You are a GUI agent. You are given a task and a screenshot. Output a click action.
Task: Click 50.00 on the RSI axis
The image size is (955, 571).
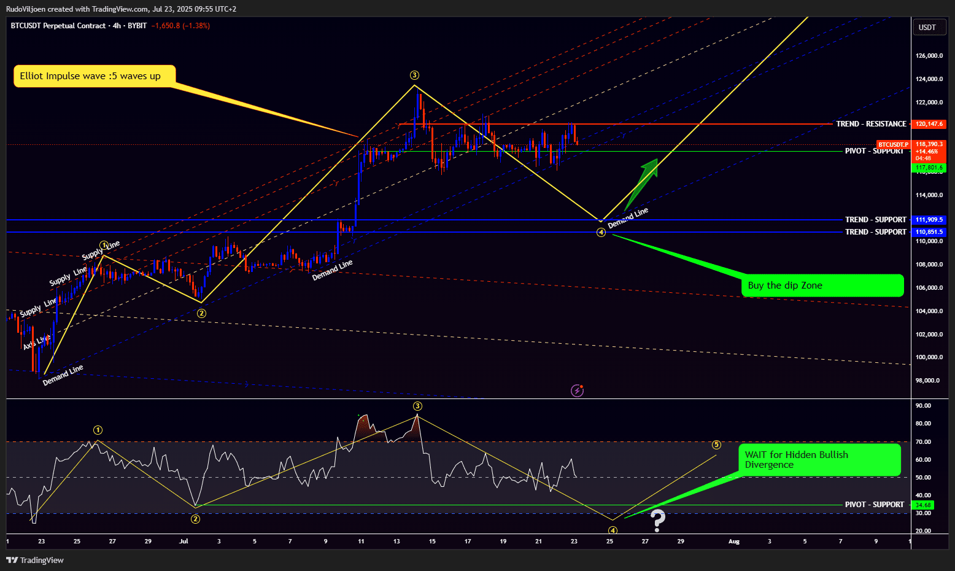[923, 478]
